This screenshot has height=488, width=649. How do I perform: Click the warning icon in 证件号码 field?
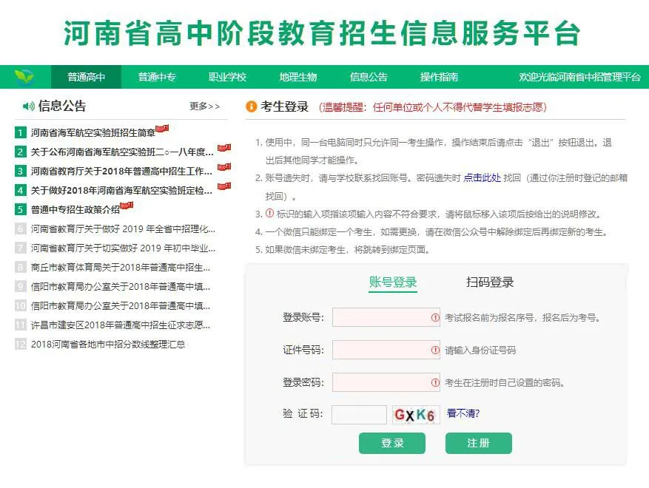click(x=435, y=350)
